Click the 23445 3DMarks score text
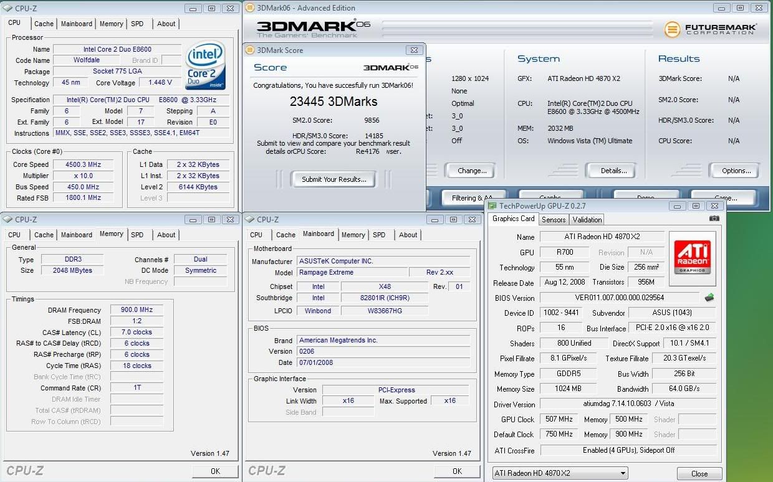Screen dimensions: 773x482 coord(334,102)
